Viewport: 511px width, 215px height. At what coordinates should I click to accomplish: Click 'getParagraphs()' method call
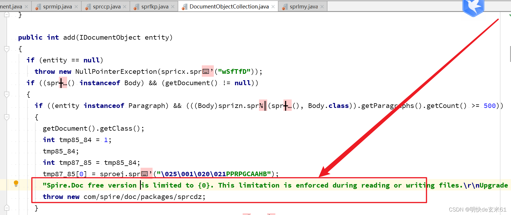[x=392, y=106]
